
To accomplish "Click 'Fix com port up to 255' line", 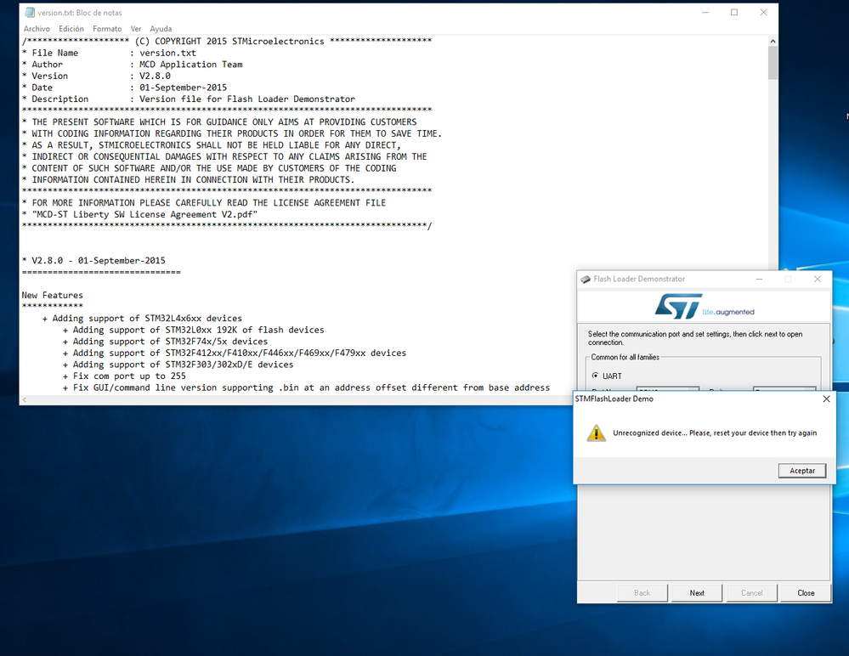I will [124, 376].
